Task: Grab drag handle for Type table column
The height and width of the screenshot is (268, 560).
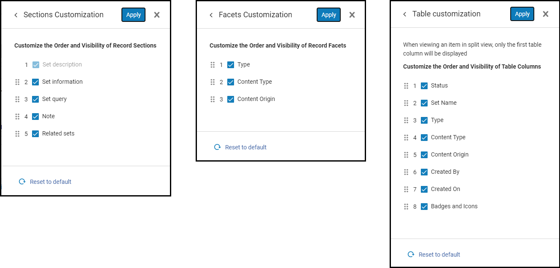Action: pos(406,120)
